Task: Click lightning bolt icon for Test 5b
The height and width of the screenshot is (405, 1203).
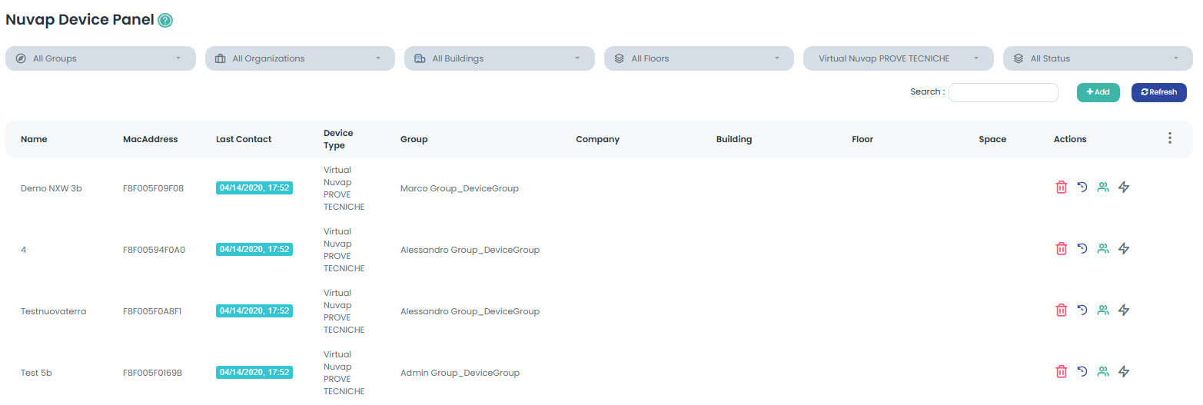Action: pos(1124,371)
